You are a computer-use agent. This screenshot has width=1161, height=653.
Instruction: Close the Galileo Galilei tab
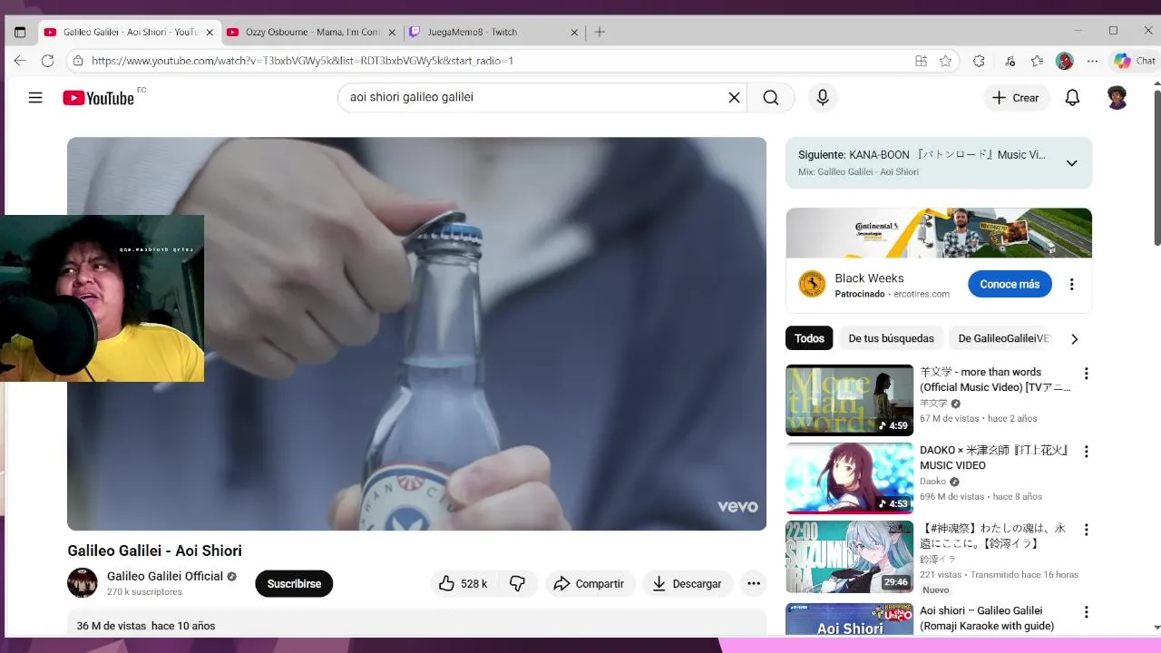210,32
